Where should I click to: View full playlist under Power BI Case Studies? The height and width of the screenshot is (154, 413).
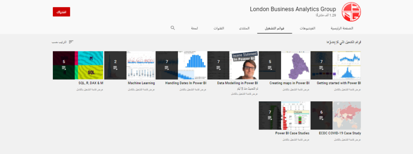click(296, 140)
